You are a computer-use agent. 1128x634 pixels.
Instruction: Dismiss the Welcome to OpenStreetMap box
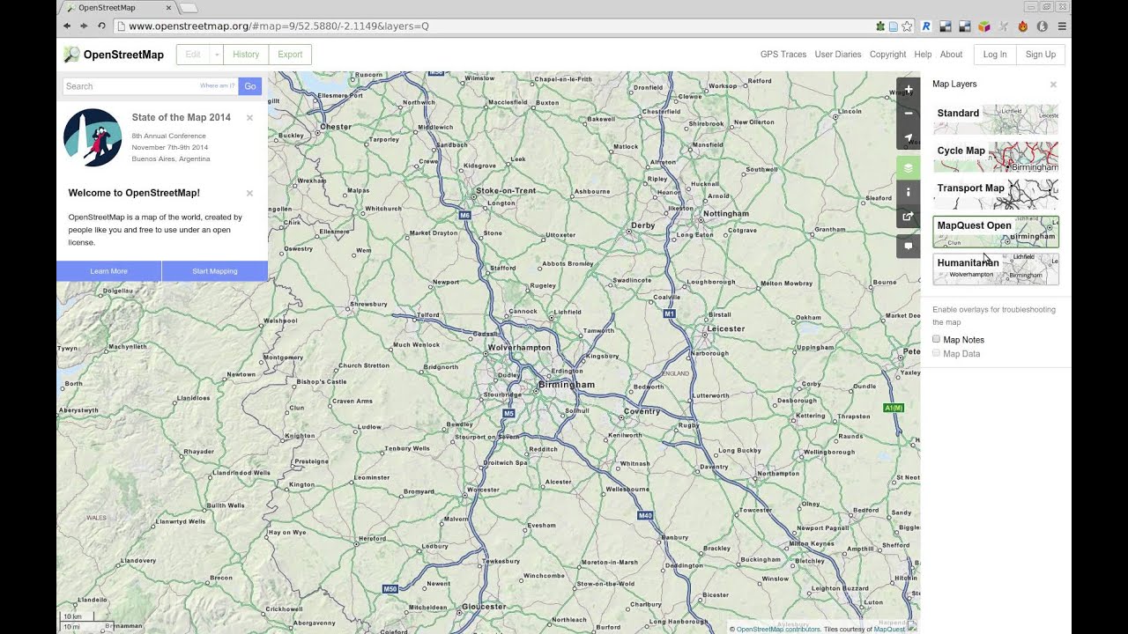click(249, 193)
